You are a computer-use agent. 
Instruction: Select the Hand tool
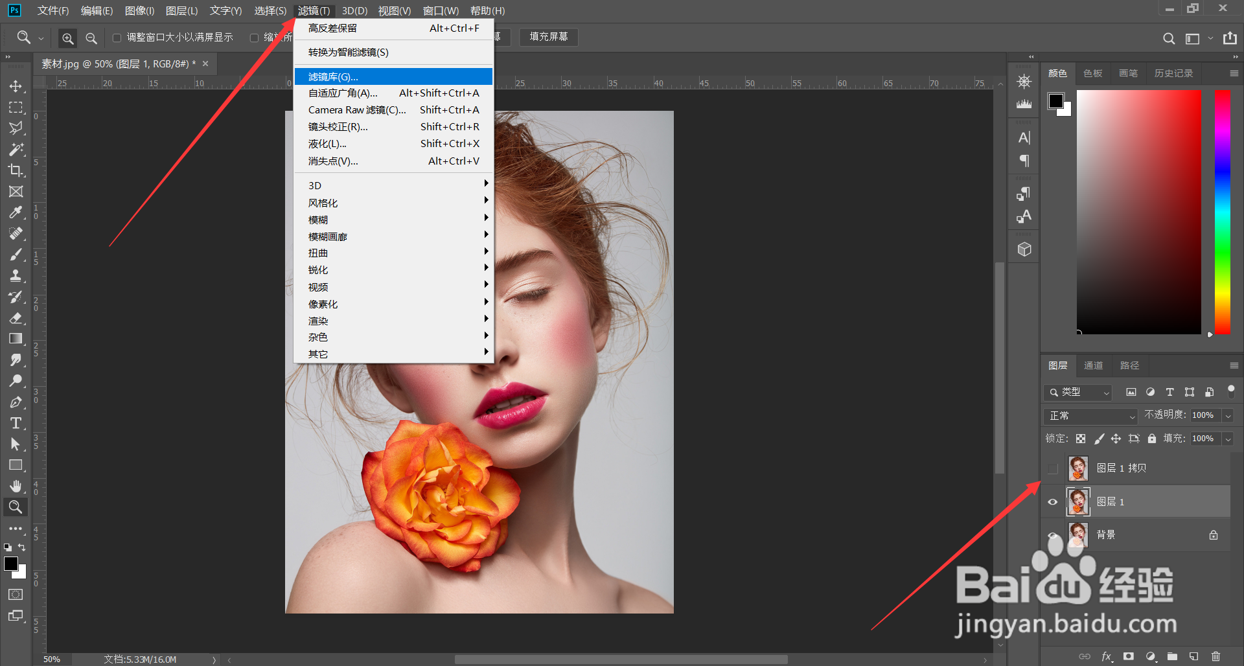click(16, 487)
